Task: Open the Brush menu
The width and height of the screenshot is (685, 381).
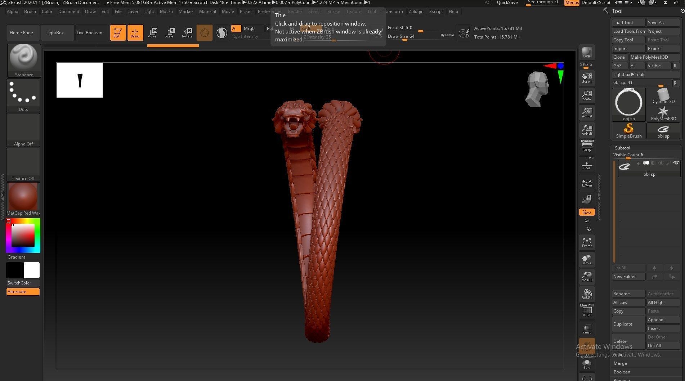Action: (30, 12)
